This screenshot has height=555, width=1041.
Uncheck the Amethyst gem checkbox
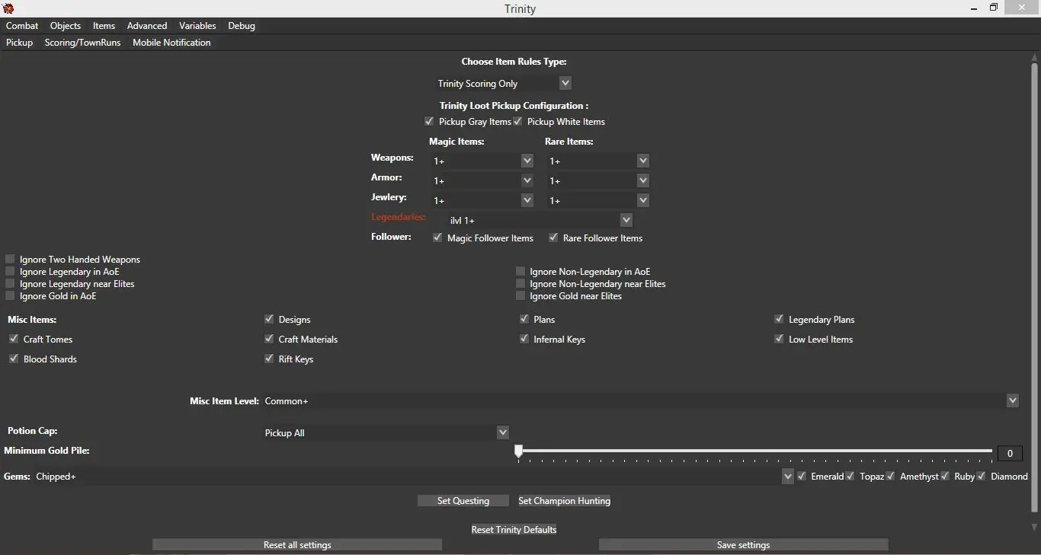(x=890, y=476)
